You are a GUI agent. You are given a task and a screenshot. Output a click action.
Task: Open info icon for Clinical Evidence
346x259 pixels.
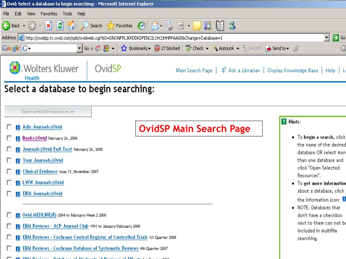pyautogui.click(x=18, y=172)
